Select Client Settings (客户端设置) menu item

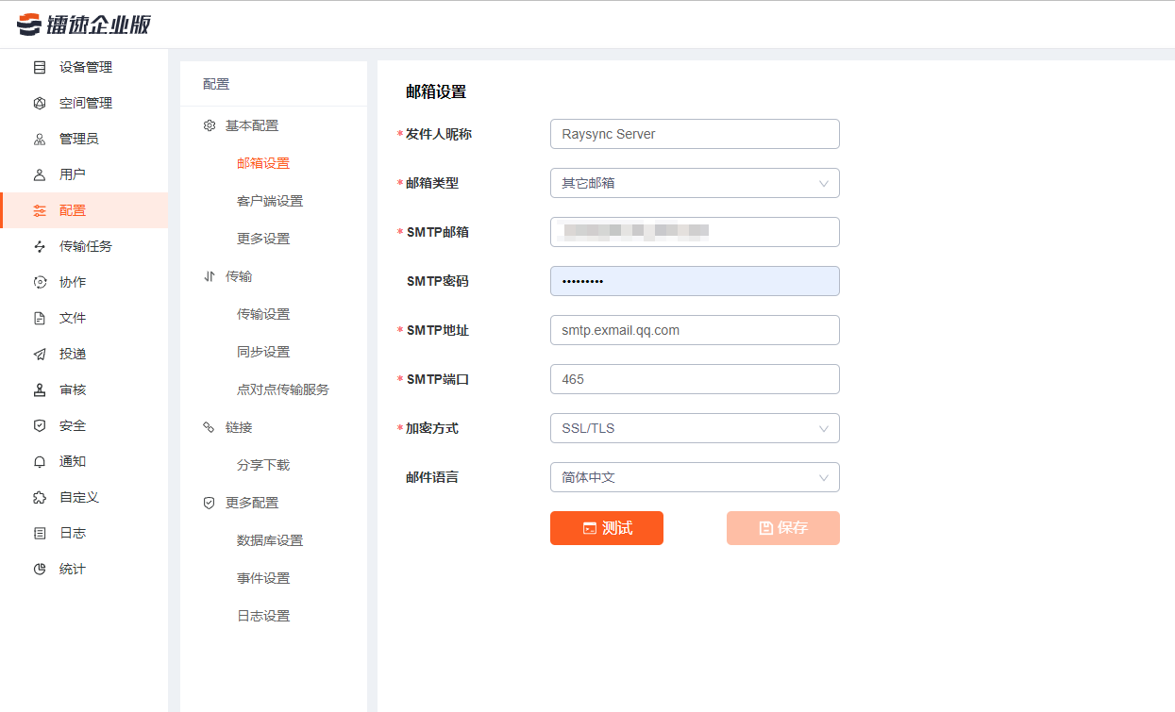(270, 201)
